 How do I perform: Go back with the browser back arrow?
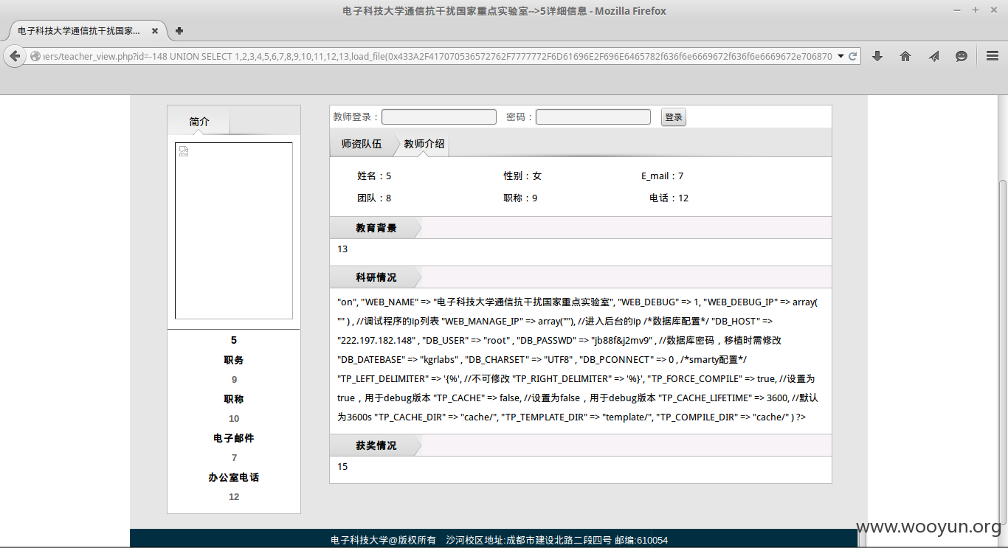[x=15, y=56]
